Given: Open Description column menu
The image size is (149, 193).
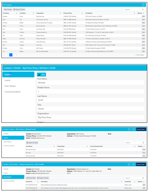Looking at the screenshot, I should coord(121,182).
